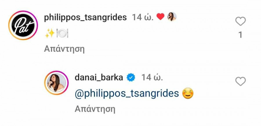The height and width of the screenshot is (126, 261).
Task: Open danai_barka's profile photo with story ring
Action: (x=57, y=83)
